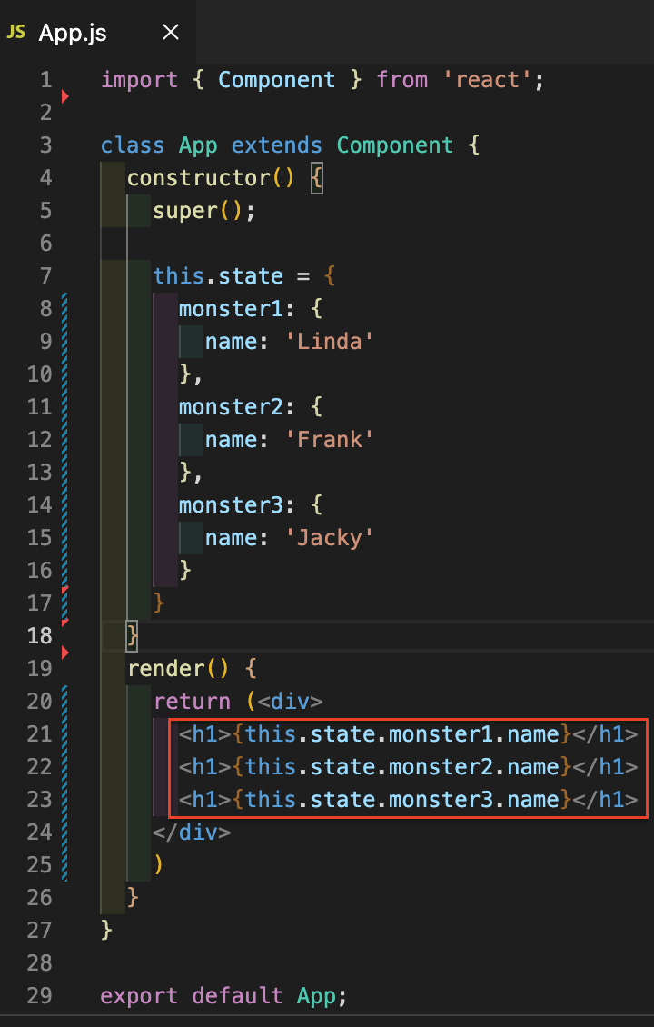
Task: Click 'state' on line 7
Action: pyautogui.click(x=251, y=275)
